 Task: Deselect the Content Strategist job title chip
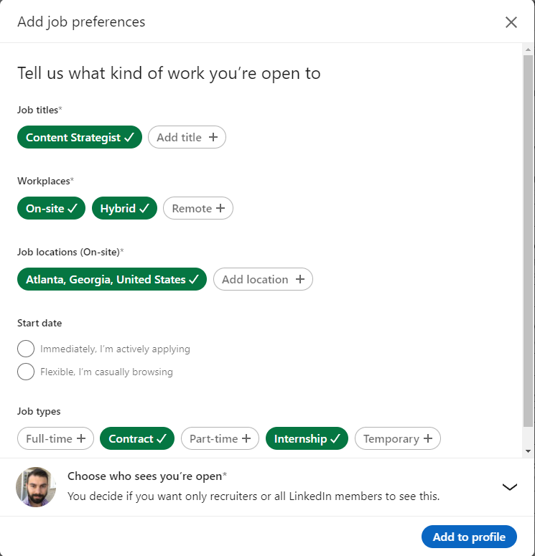pyautogui.click(x=80, y=137)
